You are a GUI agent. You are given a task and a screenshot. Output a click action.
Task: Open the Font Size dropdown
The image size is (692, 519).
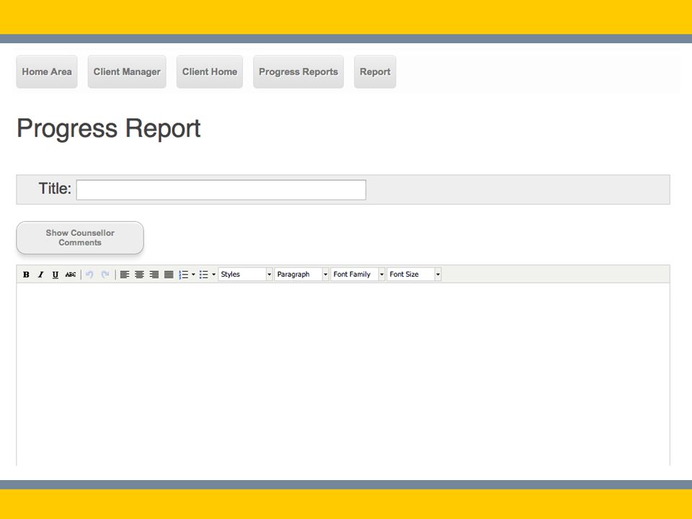(414, 275)
